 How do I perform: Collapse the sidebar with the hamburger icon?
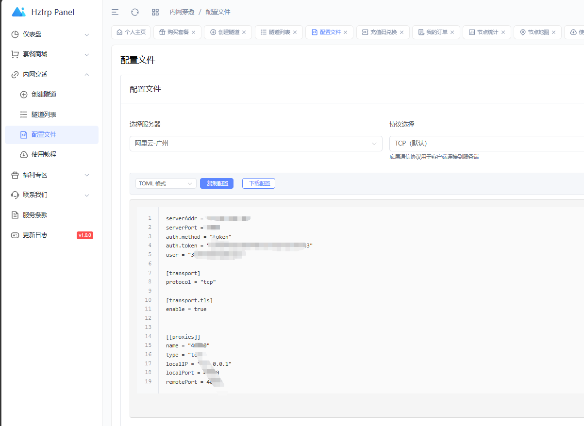pyautogui.click(x=115, y=12)
